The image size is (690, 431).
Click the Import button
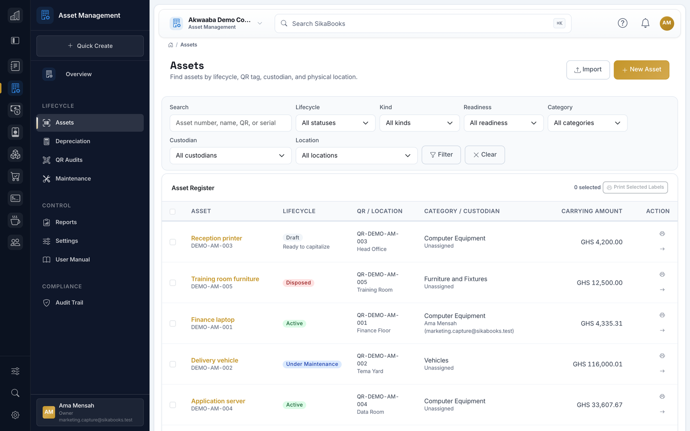(588, 70)
